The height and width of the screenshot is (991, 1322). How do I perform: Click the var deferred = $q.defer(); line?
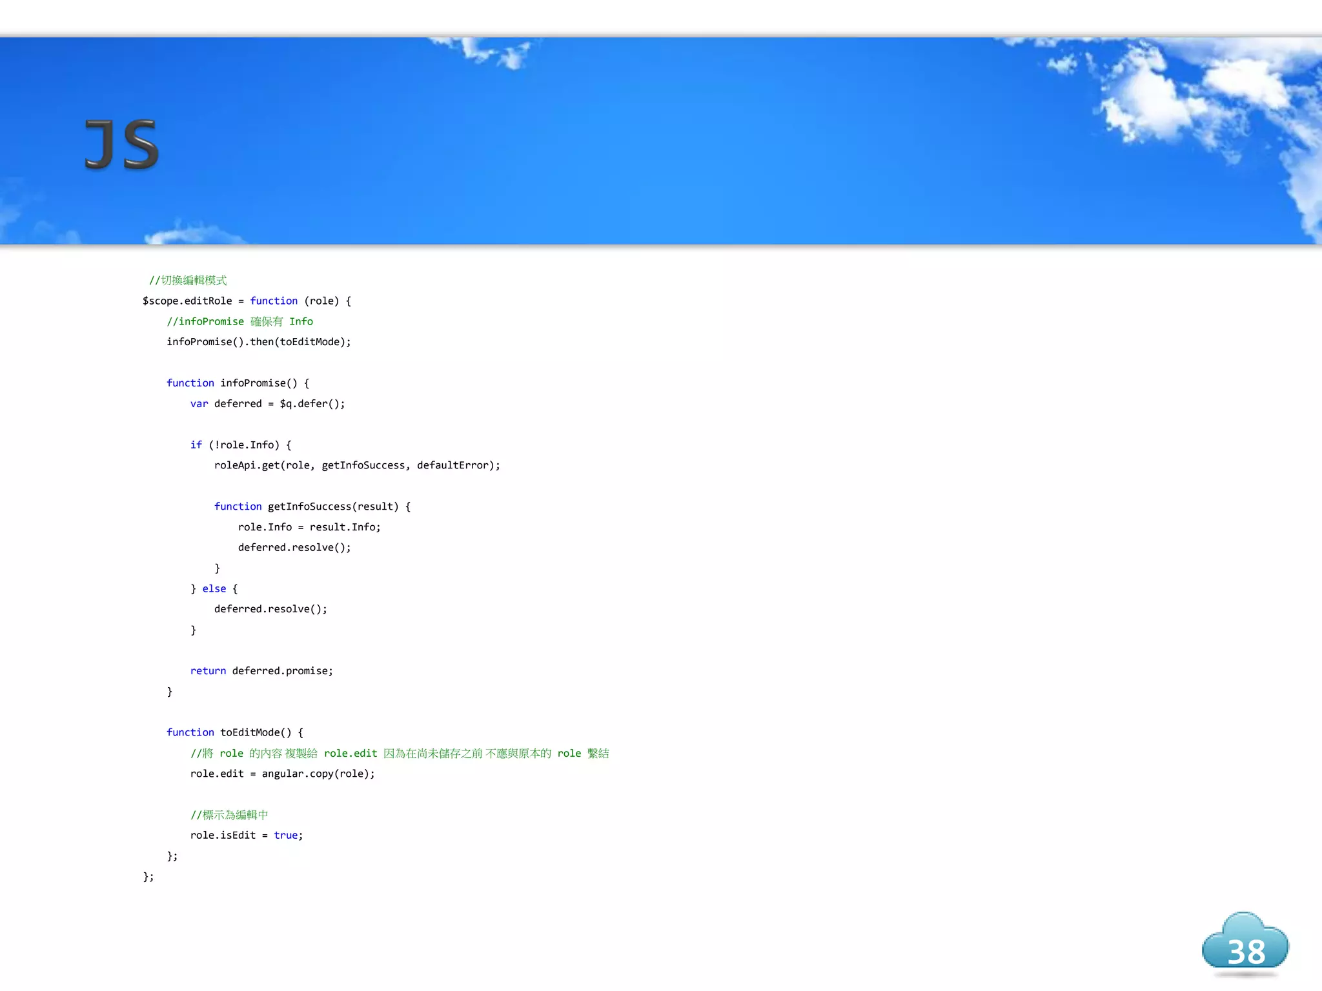(x=268, y=404)
